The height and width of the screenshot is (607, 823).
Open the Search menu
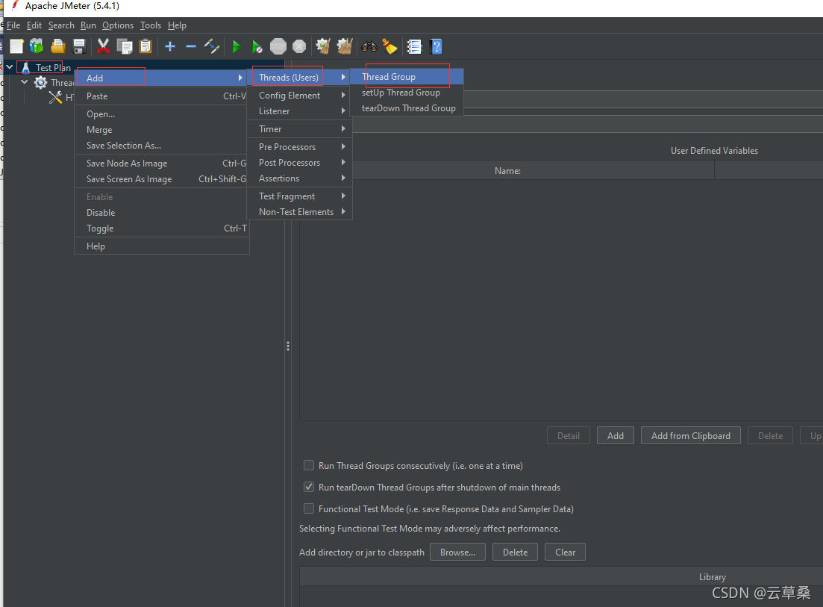pyautogui.click(x=61, y=25)
